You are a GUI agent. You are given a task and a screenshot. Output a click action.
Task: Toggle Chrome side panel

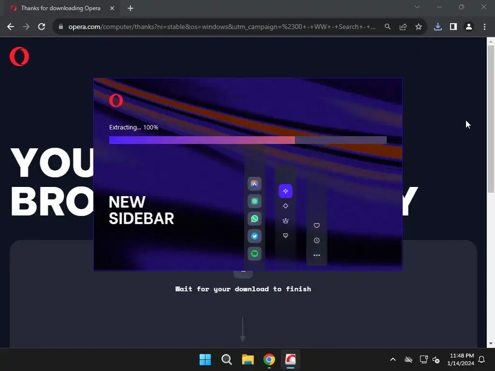tap(453, 27)
